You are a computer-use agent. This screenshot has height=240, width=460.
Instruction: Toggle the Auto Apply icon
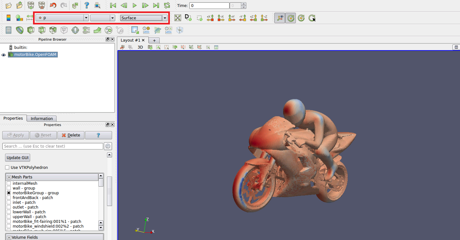75,5
